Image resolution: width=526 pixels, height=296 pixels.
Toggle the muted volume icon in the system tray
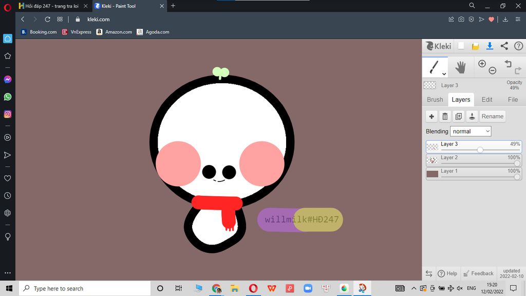pos(460,288)
